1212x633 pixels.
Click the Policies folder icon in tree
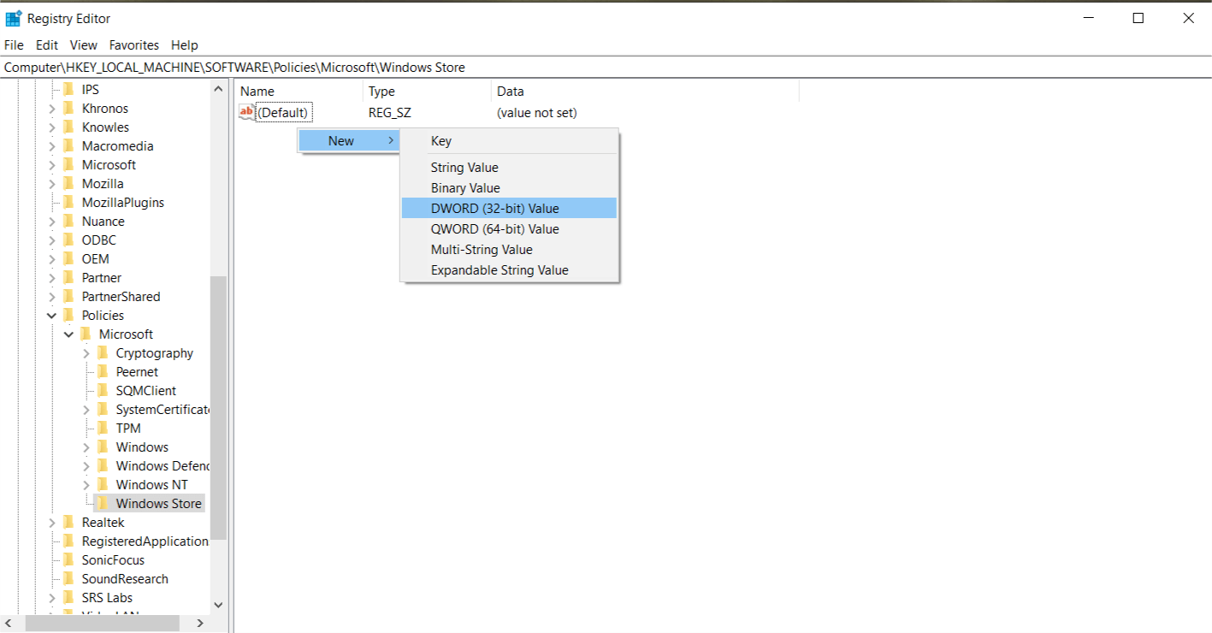pos(68,315)
